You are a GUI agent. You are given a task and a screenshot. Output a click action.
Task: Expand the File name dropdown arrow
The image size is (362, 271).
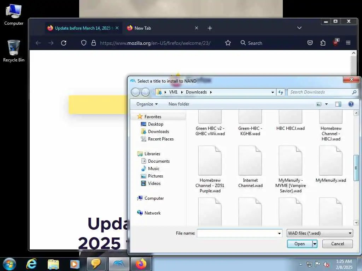[x=279, y=233]
